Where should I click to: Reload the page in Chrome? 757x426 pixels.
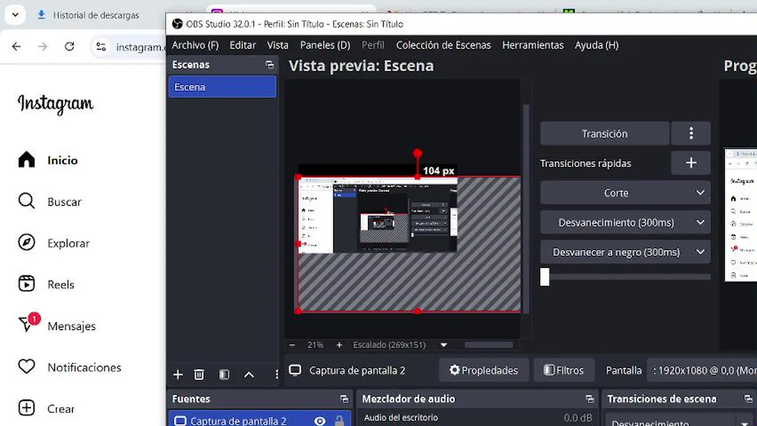click(69, 47)
